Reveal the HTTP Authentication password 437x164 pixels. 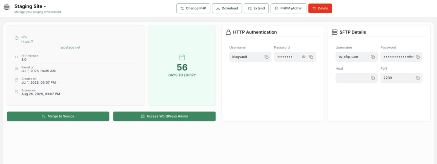(304, 57)
